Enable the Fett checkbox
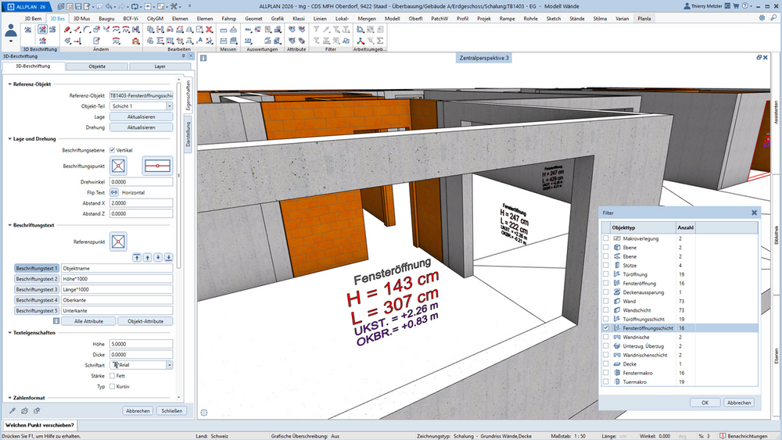The width and height of the screenshot is (782, 440). (x=112, y=376)
